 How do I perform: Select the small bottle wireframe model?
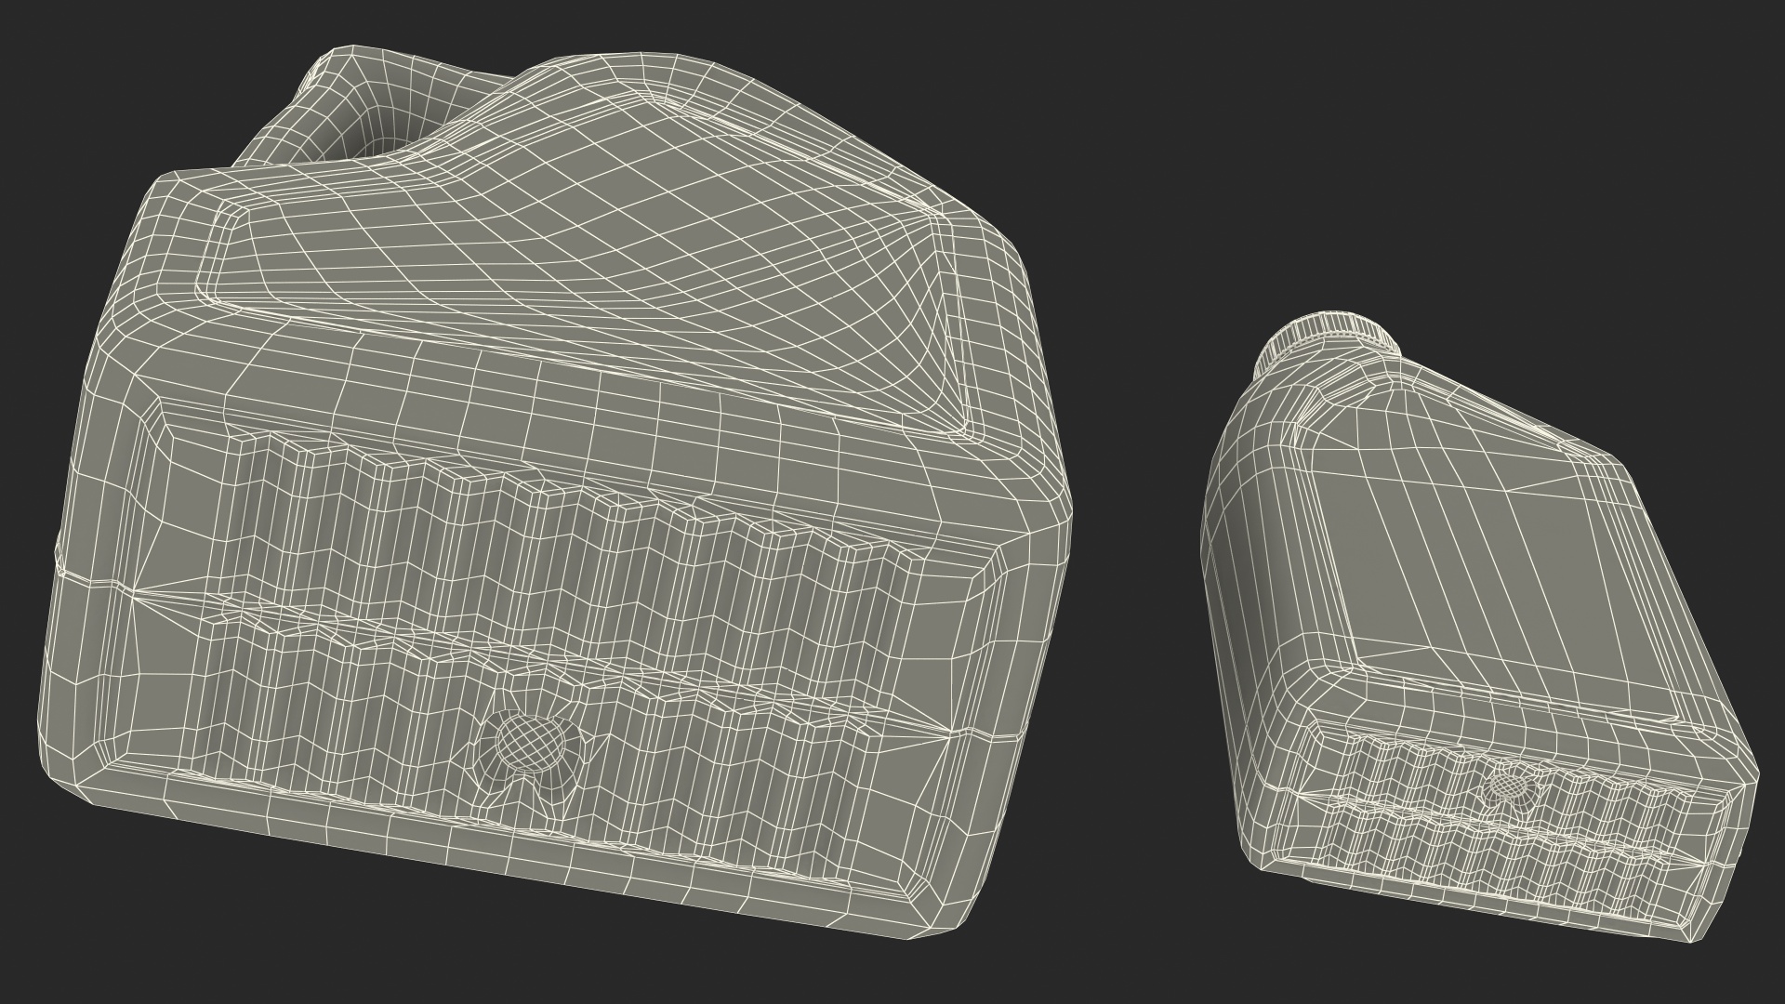tap(1478, 627)
